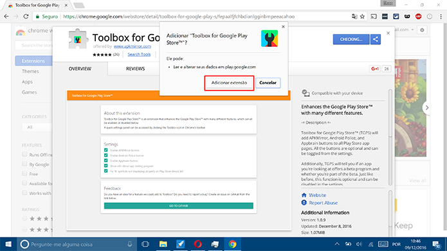This screenshot has height=251, width=447.
Task: Click the Adicionar extensão button
Action: [x=229, y=83]
